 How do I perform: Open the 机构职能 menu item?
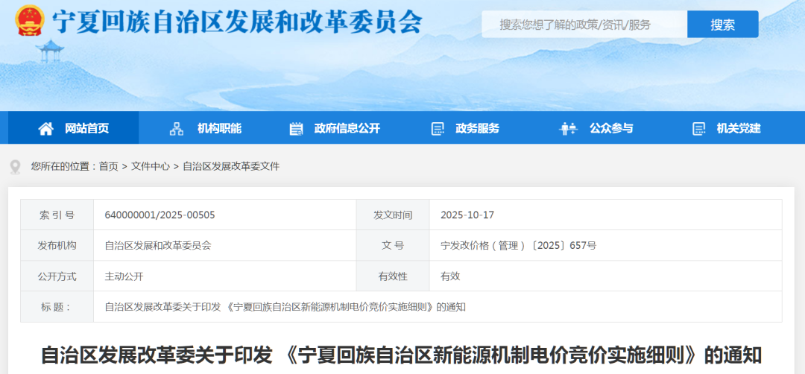coord(219,128)
